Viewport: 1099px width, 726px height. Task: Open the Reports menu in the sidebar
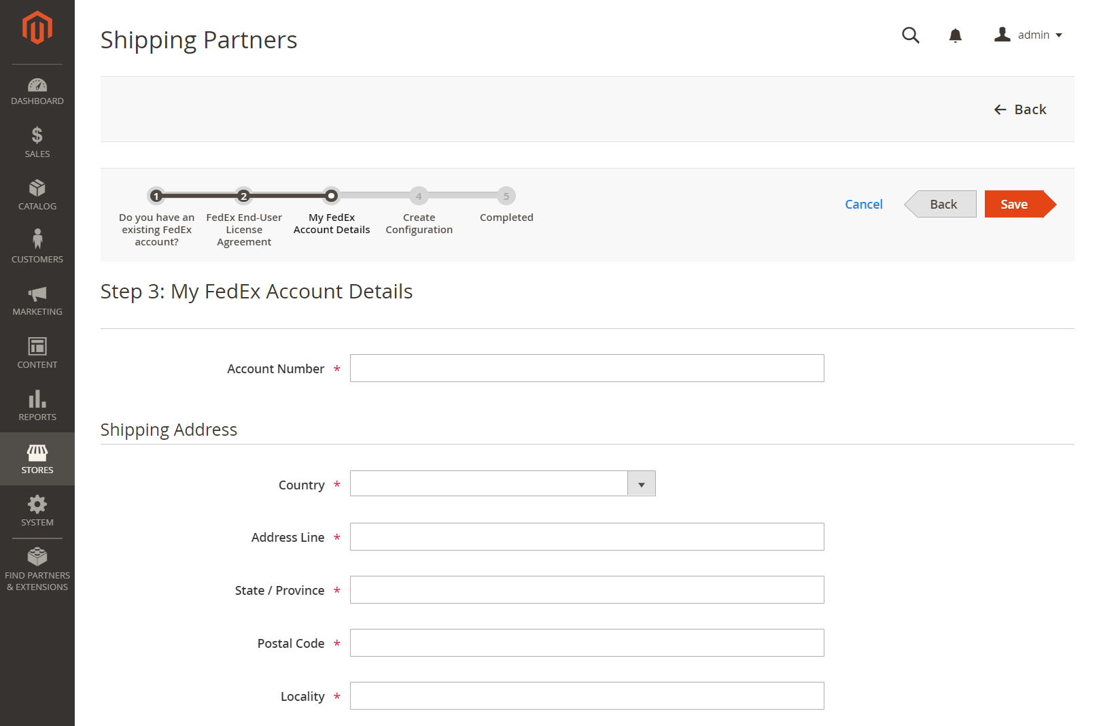click(x=37, y=406)
